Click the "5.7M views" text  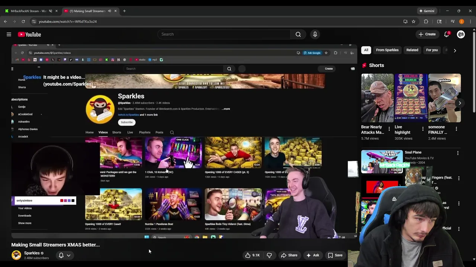[370, 139]
